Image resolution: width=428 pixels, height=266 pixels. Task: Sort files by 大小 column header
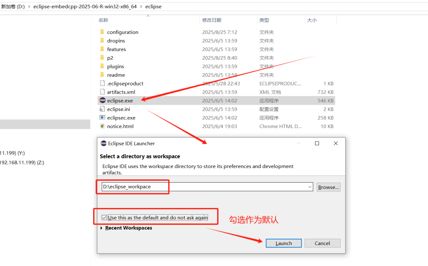312,20
